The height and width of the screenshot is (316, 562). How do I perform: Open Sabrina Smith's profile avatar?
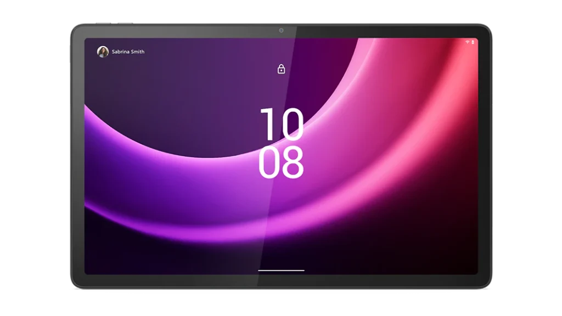(103, 52)
